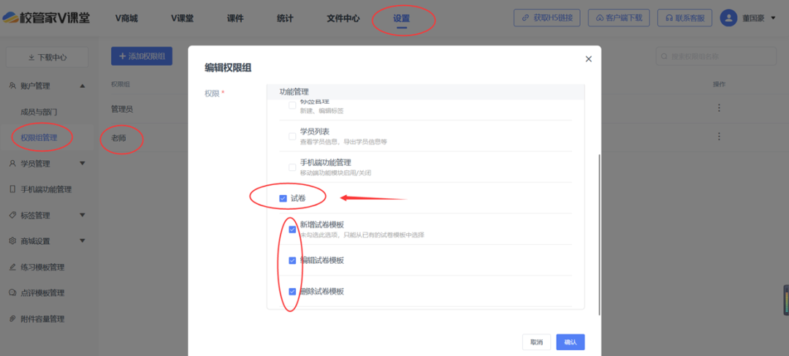Enable the 学员列表 checkbox
Image resolution: width=789 pixels, height=356 pixels.
point(292,136)
